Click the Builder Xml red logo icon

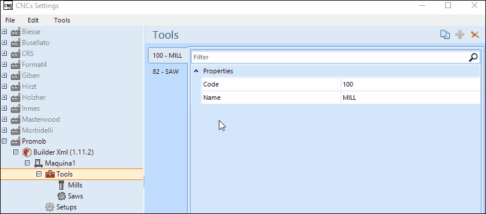[26, 152]
